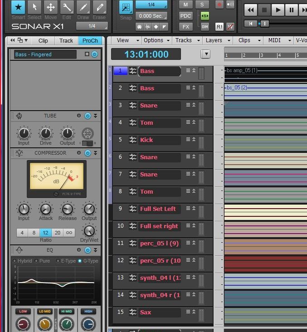The width and height of the screenshot is (307, 332).
Task: Activate the Edit tool
Action: pyautogui.click(x=67, y=8)
